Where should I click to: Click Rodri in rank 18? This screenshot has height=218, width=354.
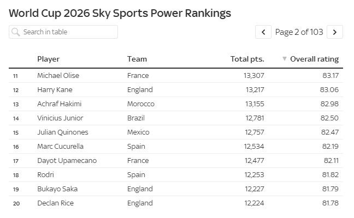coord(45,175)
